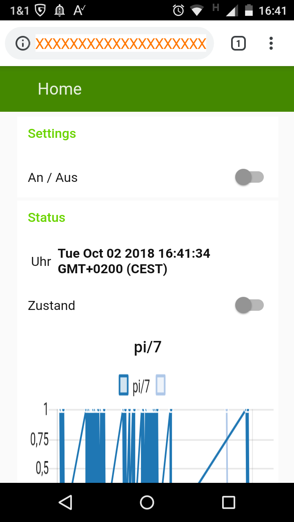Tap the site info icon in address bar
The width and height of the screenshot is (294, 522).
23,43
